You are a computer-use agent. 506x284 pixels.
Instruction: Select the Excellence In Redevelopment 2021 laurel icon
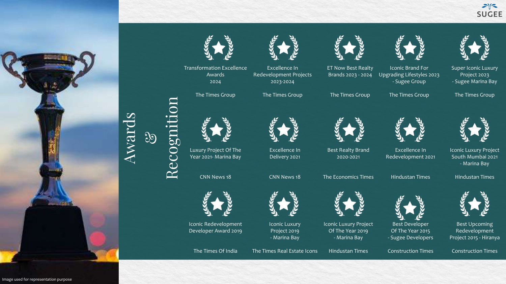tap(410, 130)
